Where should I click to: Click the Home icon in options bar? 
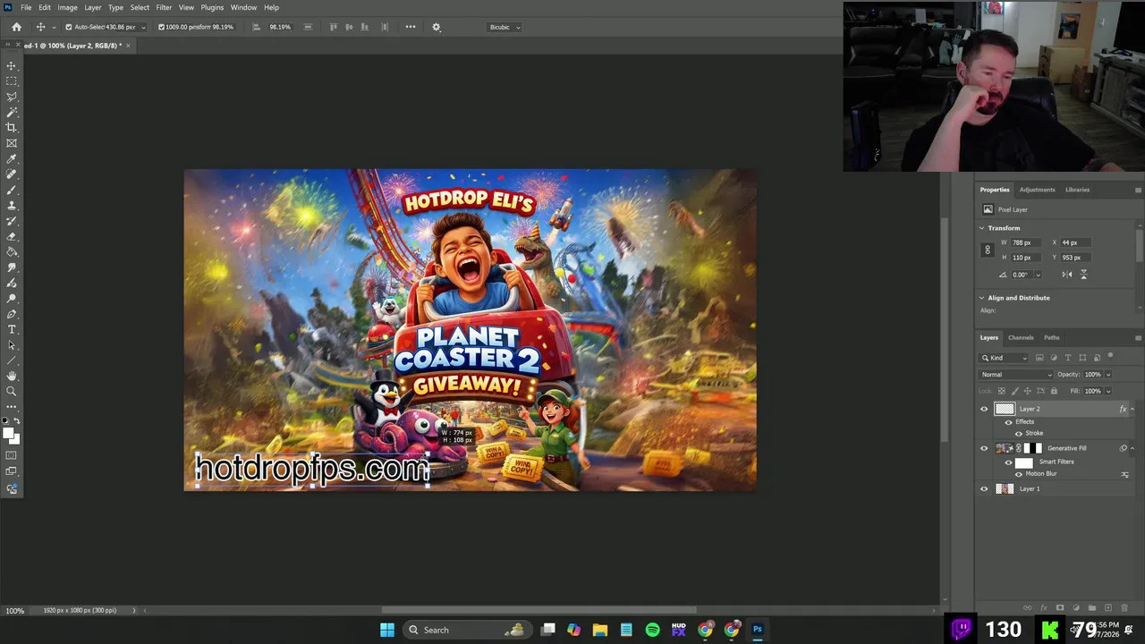pyautogui.click(x=16, y=27)
